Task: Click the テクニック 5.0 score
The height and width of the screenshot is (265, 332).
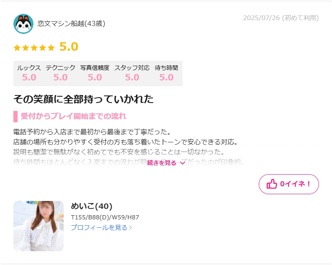Action: coord(61,77)
